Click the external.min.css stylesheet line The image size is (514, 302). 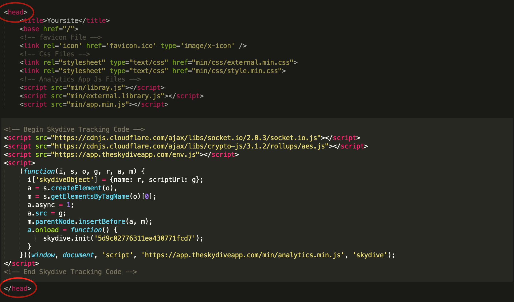click(159, 62)
